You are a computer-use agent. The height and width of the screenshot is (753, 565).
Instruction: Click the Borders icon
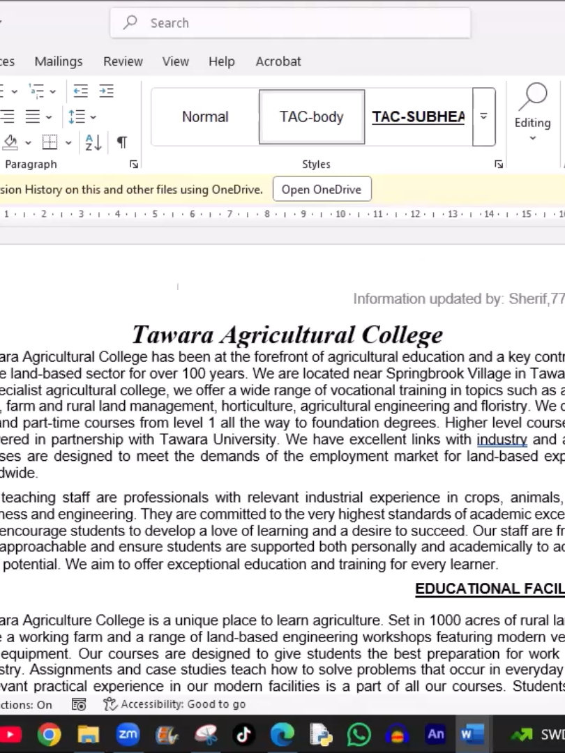pyautogui.click(x=50, y=142)
